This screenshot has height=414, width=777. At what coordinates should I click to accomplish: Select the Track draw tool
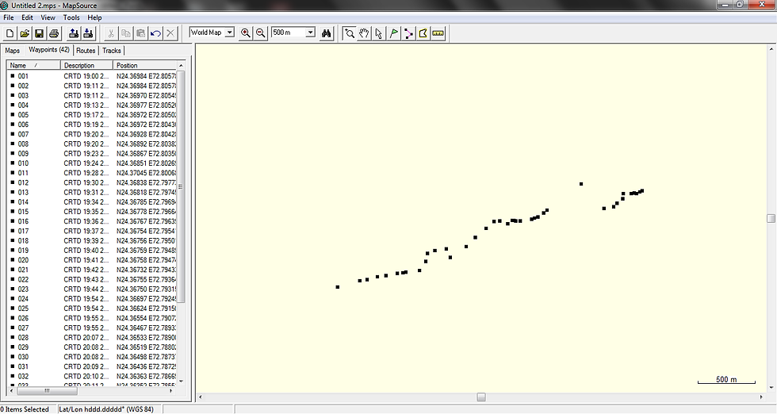pos(423,33)
